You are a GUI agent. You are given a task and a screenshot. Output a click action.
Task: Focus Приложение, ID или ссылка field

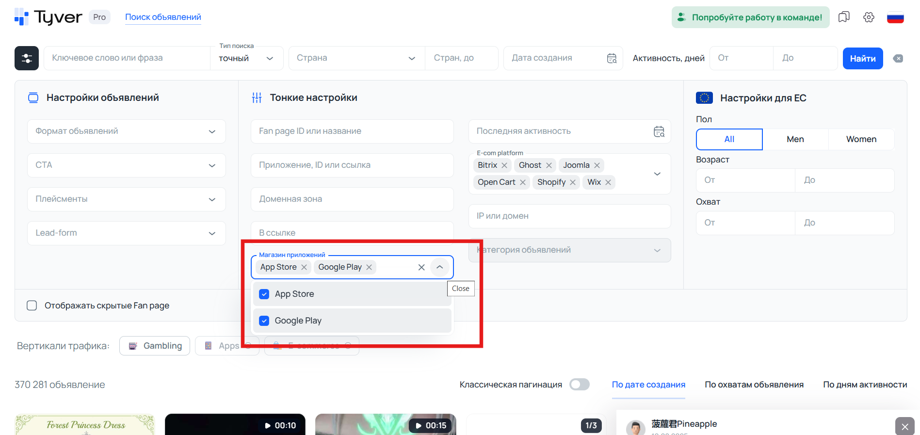click(352, 165)
